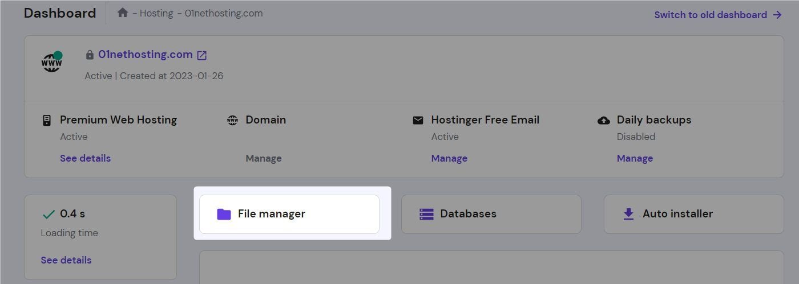This screenshot has height=284, width=799.
Task: Click the Hostinger Free Email envelope icon
Action: pos(418,120)
